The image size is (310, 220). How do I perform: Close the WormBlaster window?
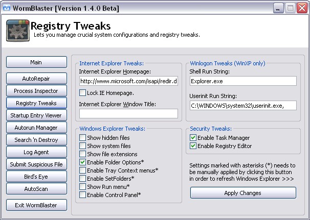(302, 8)
